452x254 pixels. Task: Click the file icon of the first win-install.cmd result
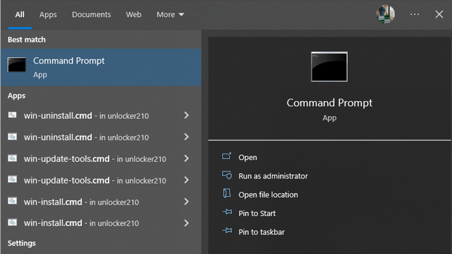point(12,201)
